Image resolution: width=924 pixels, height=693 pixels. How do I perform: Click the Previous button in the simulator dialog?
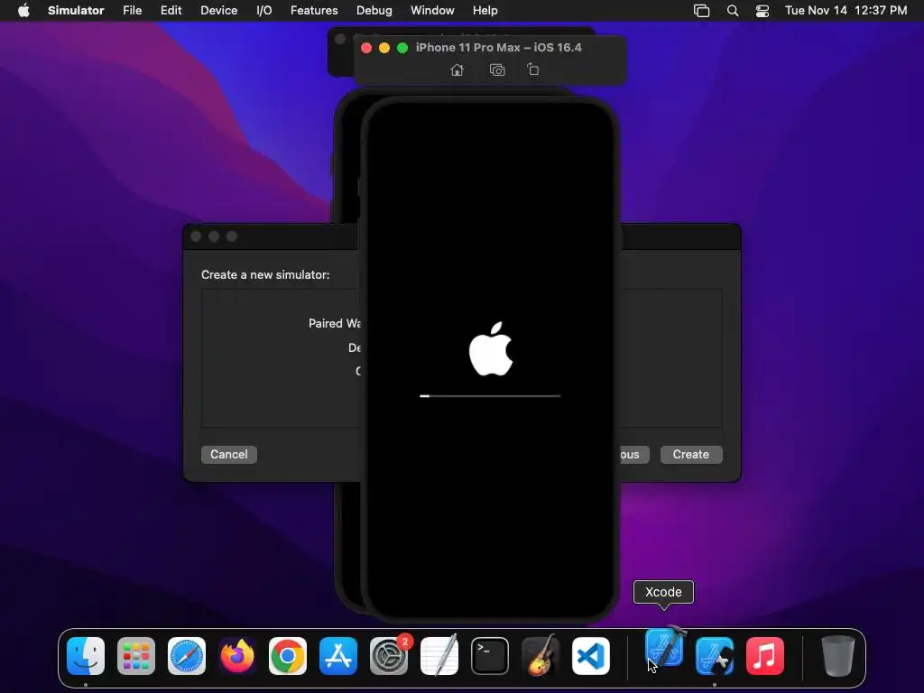pyautogui.click(x=633, y=455)
